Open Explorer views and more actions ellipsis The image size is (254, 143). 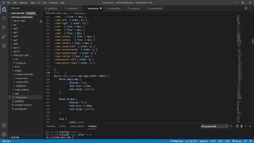point(39,8)
